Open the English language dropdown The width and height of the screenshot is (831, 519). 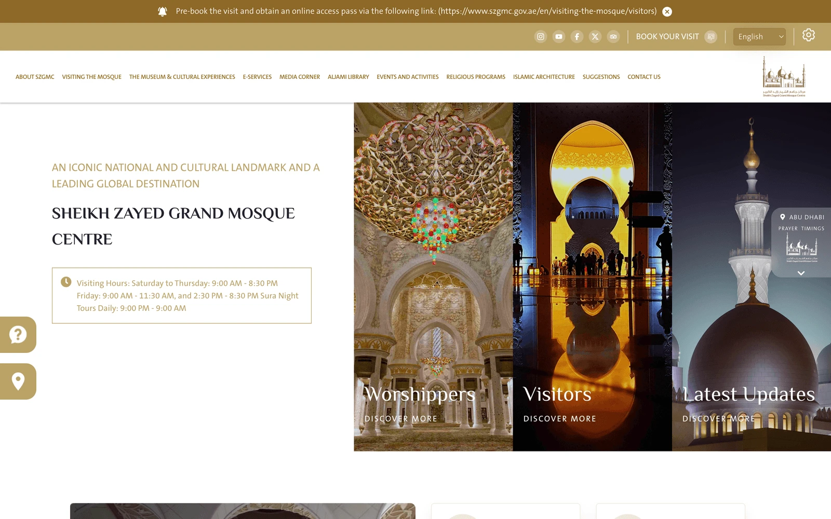point(759,36)
